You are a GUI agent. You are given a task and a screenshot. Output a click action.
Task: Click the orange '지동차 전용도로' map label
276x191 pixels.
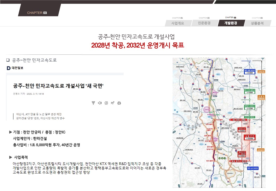261,97
